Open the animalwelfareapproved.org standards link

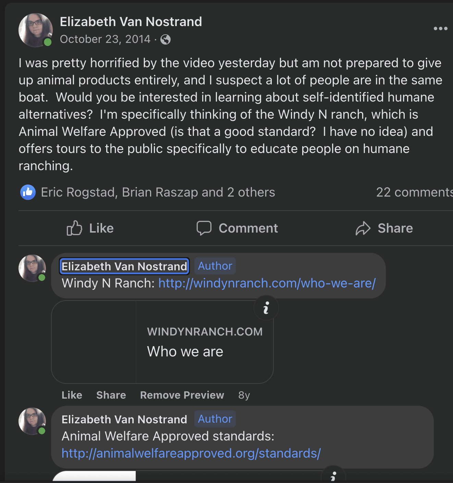(x=191, y=453)
